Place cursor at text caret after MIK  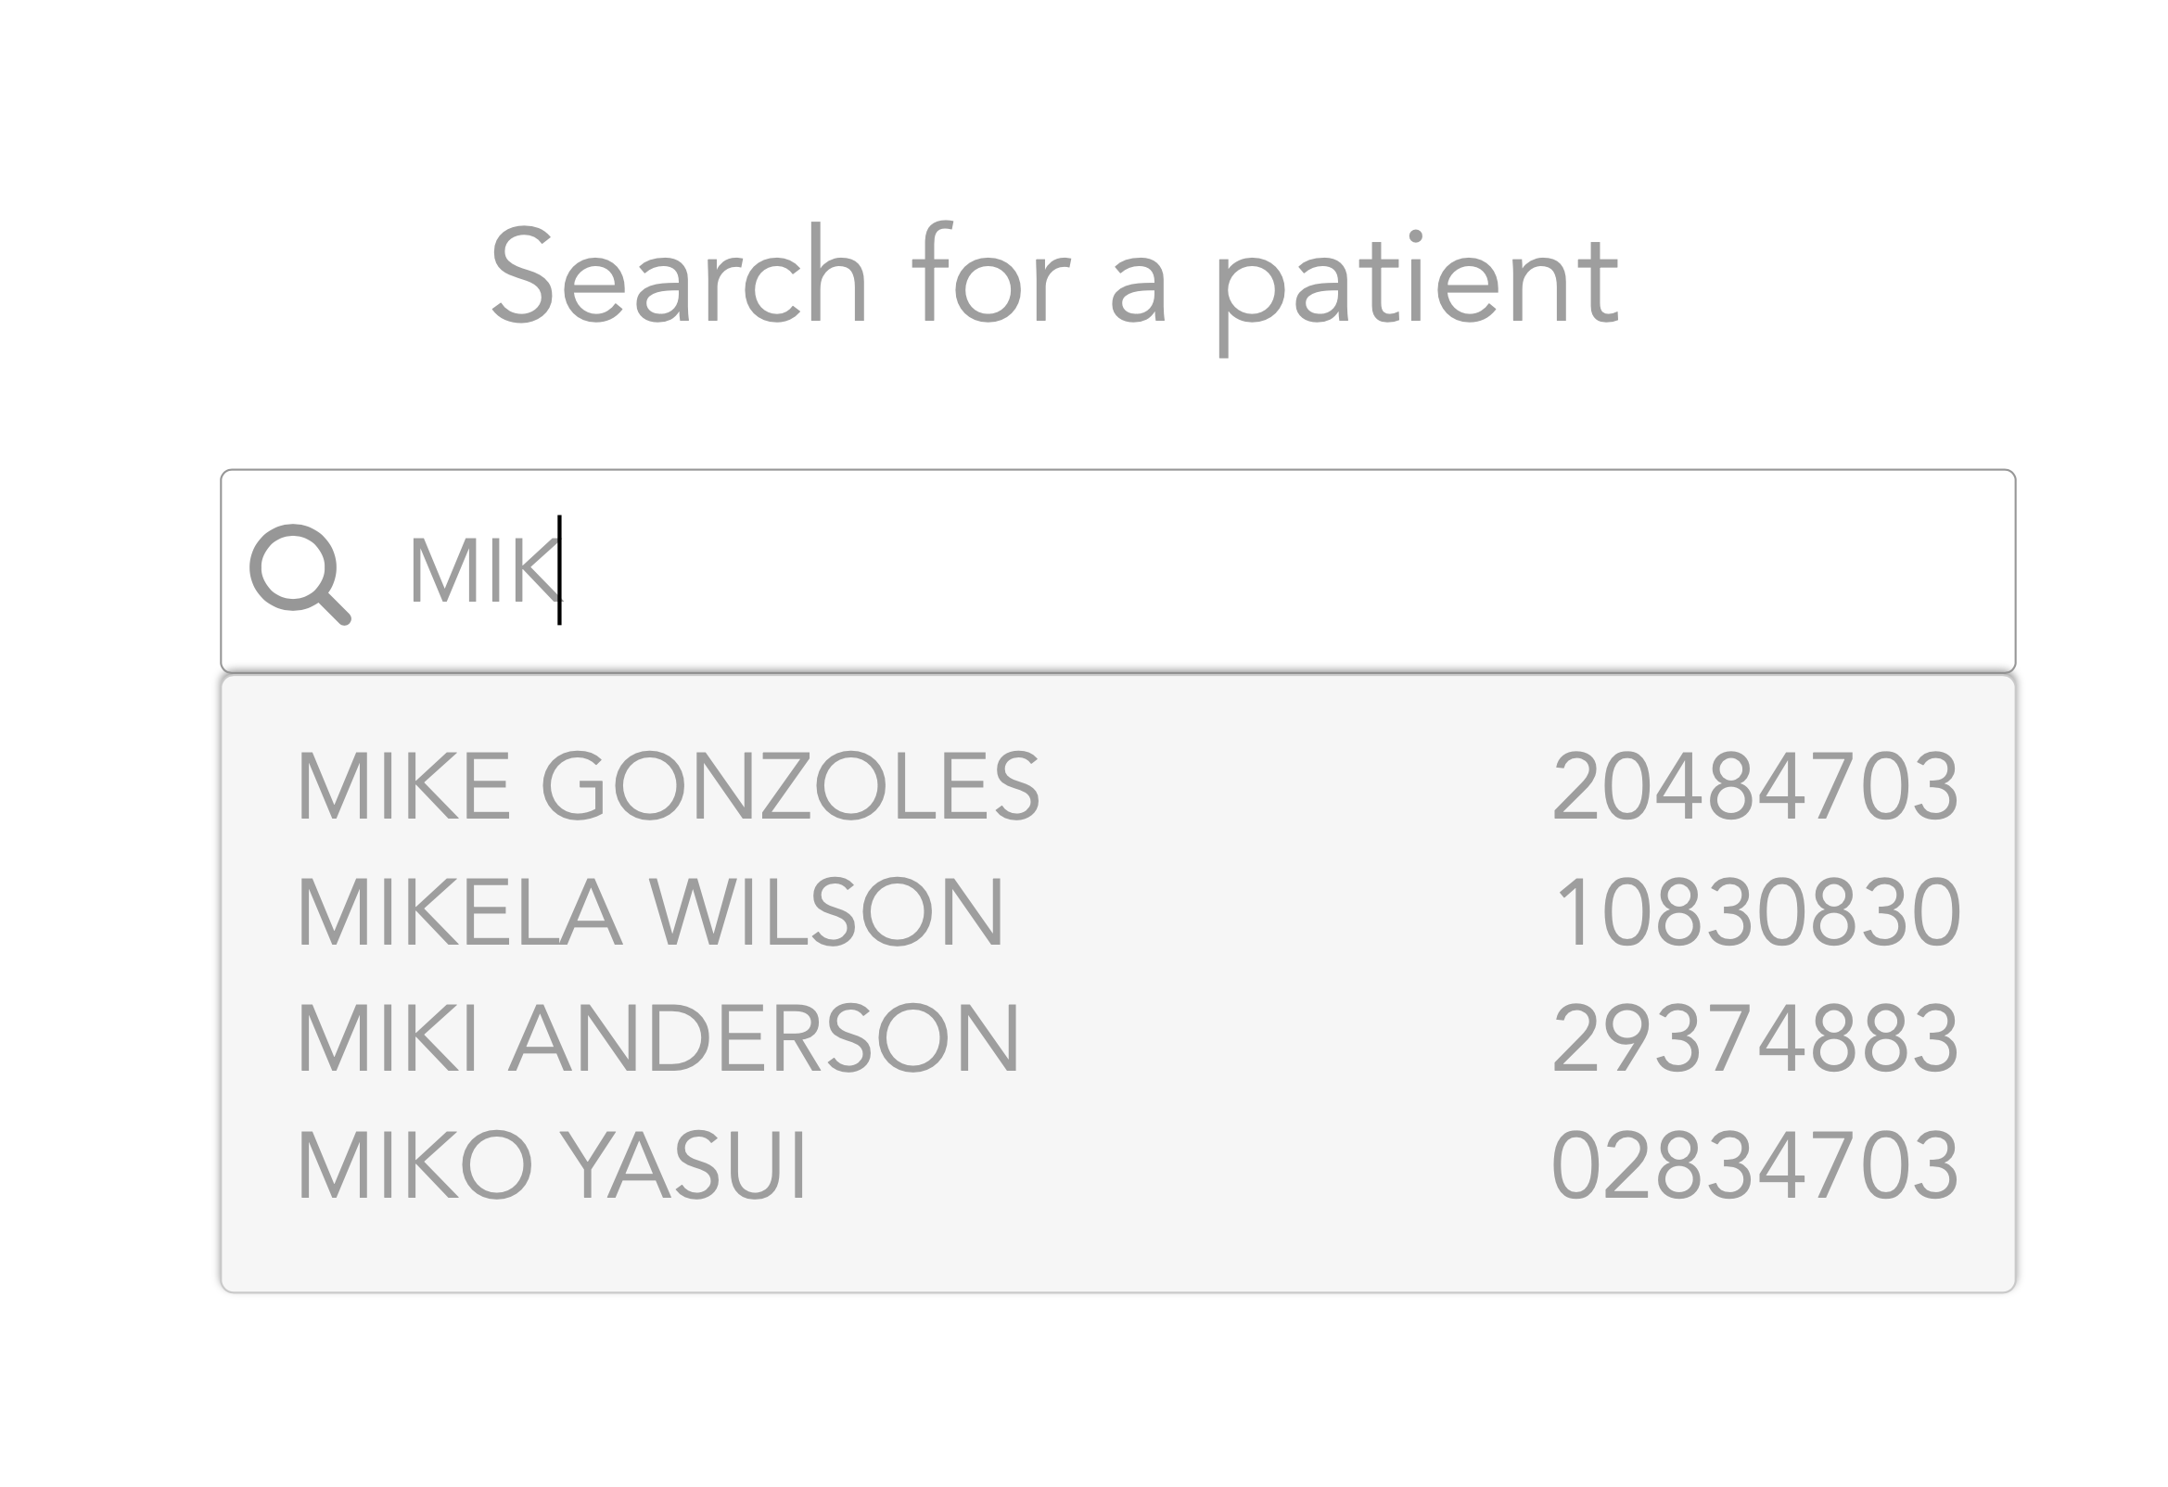[561, 571]
